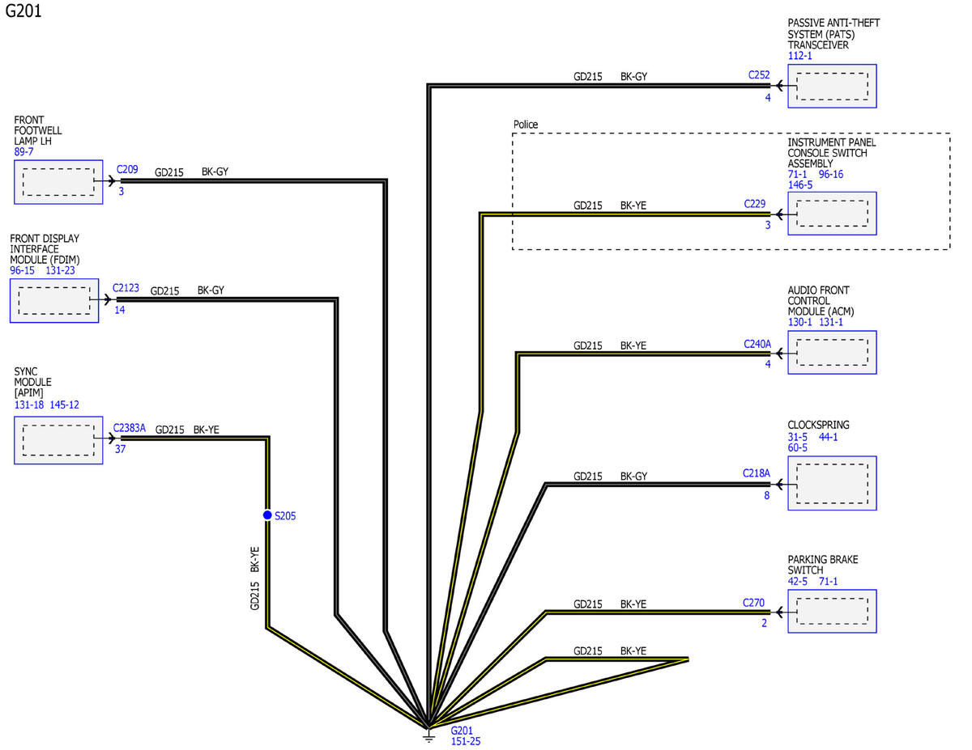Click the S205 splice dot
Image resolution: width=972 pixels, height=750 pixels.
267,515
